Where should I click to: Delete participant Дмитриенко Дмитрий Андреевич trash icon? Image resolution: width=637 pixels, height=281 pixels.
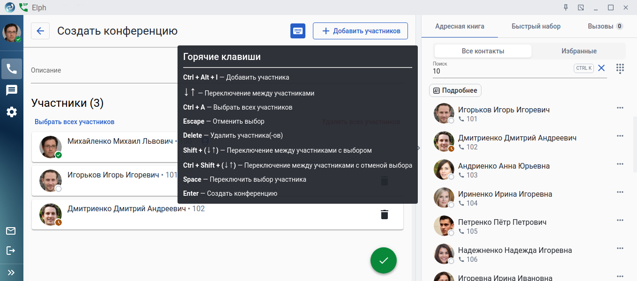[385, 214]
